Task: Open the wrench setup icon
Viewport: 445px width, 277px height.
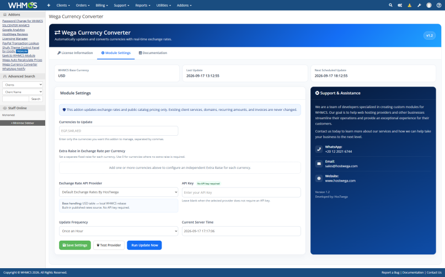Action: [x=419, y=5]
